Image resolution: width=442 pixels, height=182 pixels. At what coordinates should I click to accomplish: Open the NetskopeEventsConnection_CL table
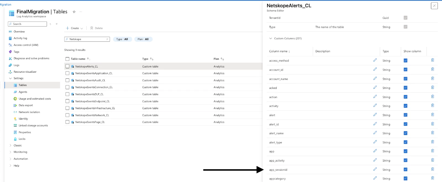tap(94, 87)
